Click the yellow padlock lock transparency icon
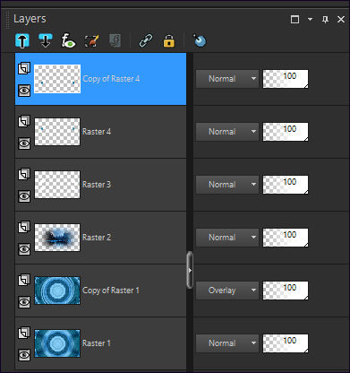The width and height of the screenshot is (350, 373). [x=169, y=40]
